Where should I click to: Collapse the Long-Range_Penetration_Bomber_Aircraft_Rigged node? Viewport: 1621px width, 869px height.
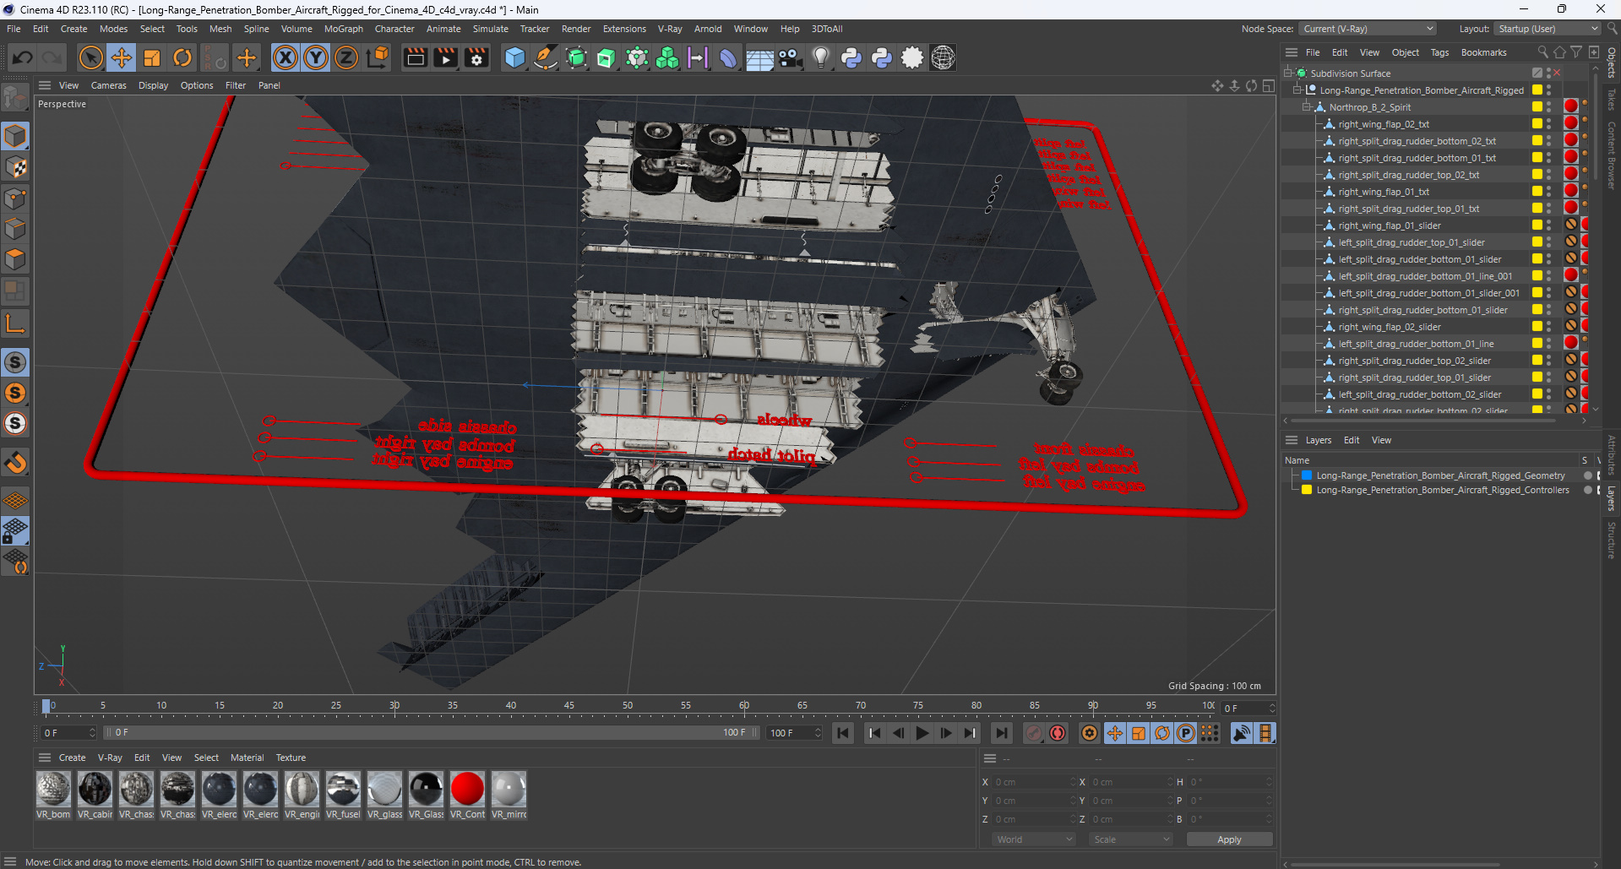(1297, 90)
